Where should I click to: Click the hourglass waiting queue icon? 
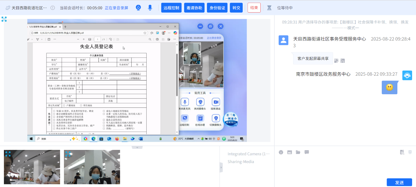point(269,8)
